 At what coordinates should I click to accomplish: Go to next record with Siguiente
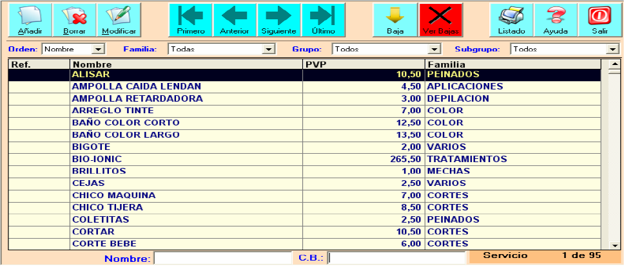279,20
